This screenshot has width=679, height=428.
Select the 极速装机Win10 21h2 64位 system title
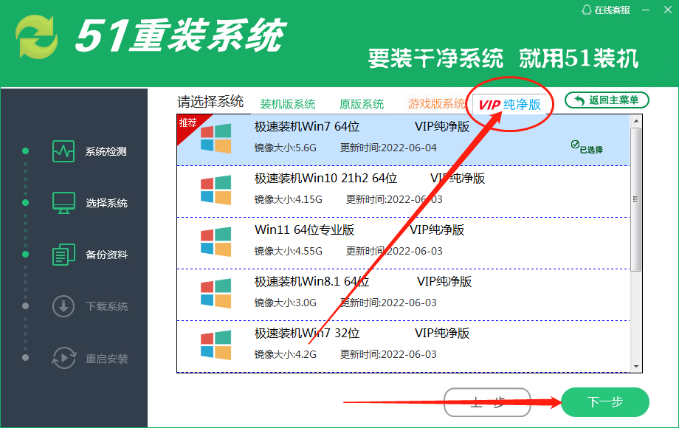coord(325,178)
